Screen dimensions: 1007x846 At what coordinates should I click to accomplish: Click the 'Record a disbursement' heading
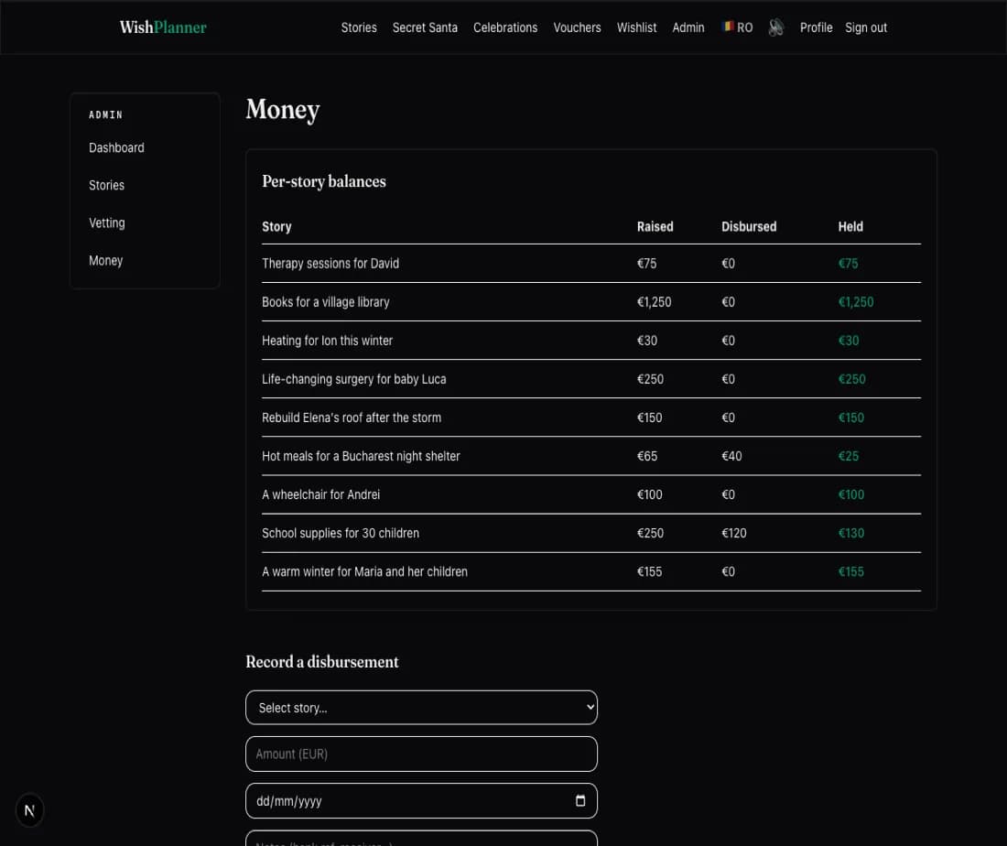pyautogui.click(x=321, y=662)
